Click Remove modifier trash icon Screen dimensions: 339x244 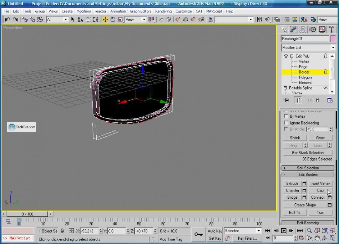click(x=317, y=100)
